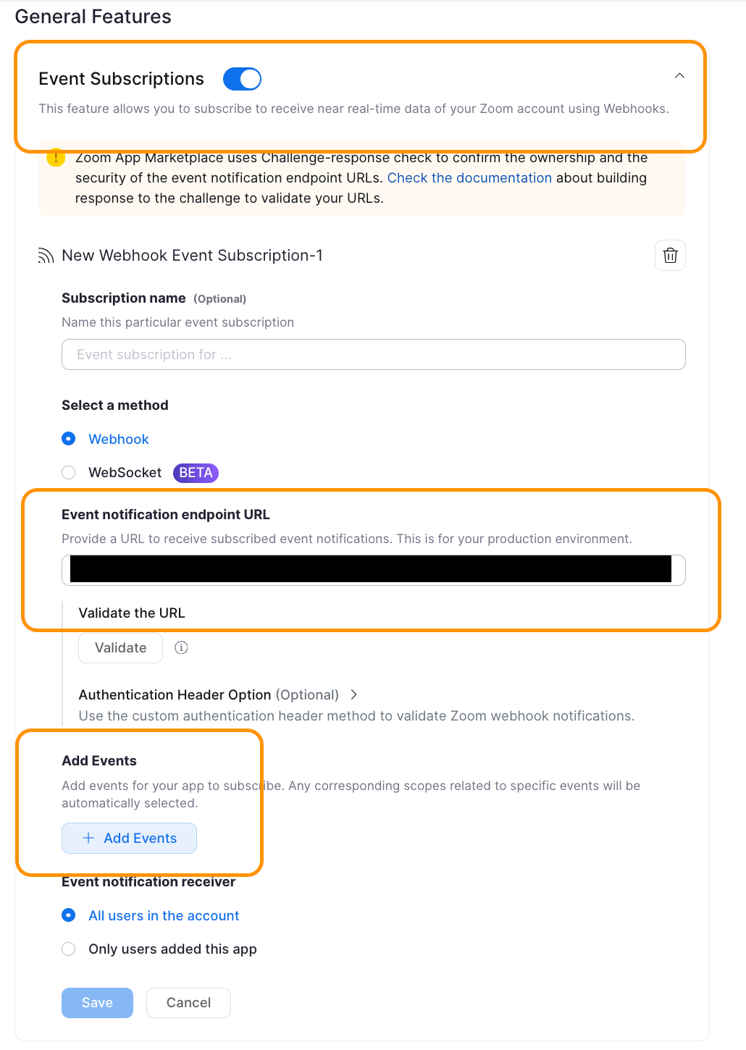Click the plus icon in Add Events
Viewport: 746px width, 1050px height.
point(88,838)
